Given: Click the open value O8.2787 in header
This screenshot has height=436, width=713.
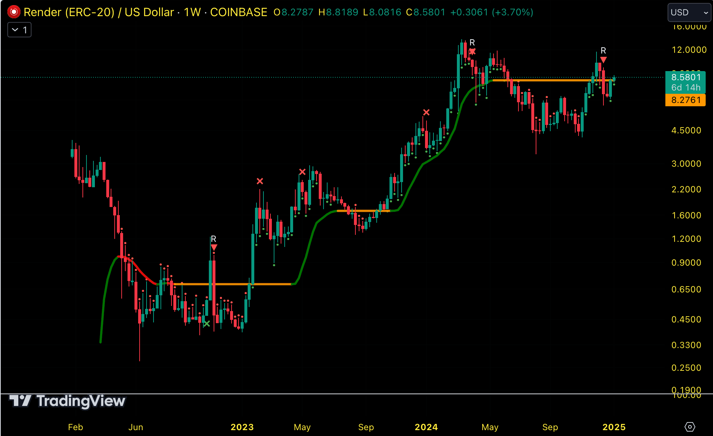Looking at the screenshot, I should [x=293, y=12].
